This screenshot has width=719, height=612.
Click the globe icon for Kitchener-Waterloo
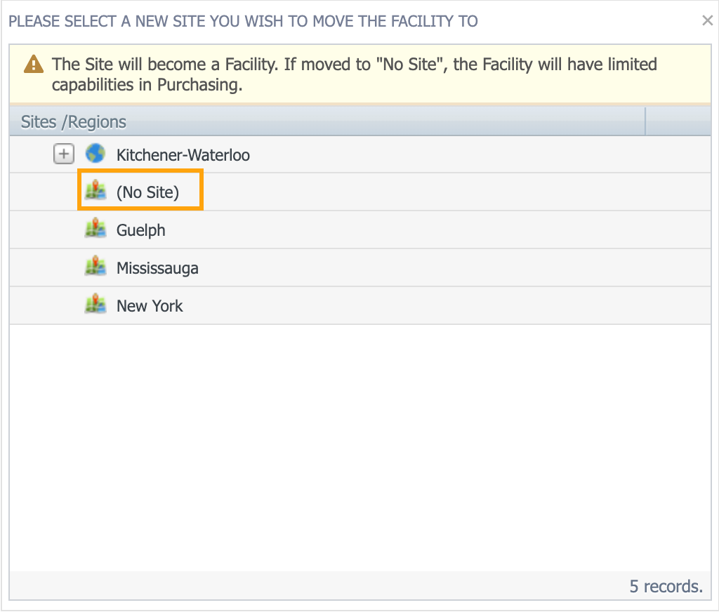point(95,154)
